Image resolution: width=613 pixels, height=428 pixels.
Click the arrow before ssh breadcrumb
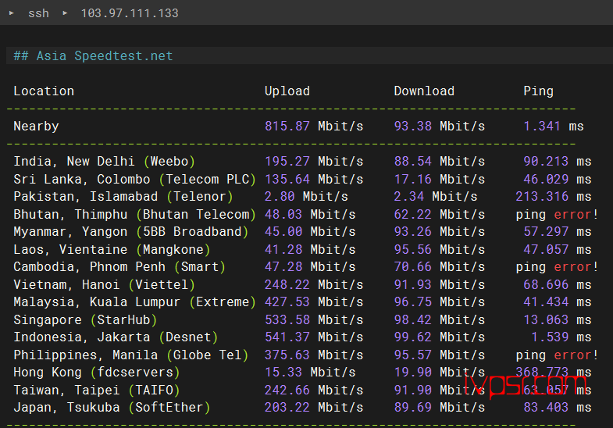tap(12, 13)
